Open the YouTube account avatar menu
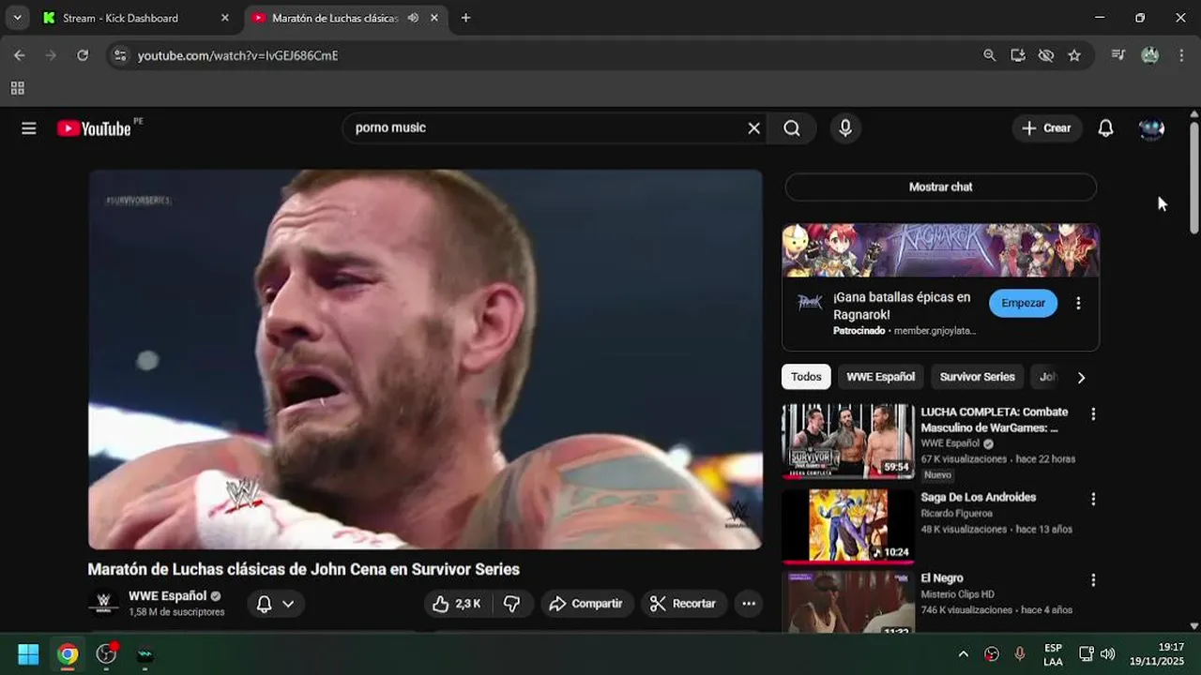The image size is (1201, 675). (1151, 128)
